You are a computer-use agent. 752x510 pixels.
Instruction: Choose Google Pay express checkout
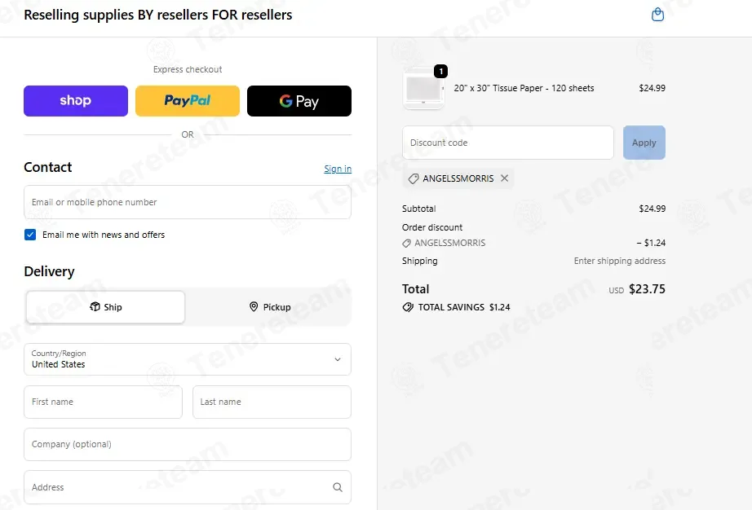point(299,101)
